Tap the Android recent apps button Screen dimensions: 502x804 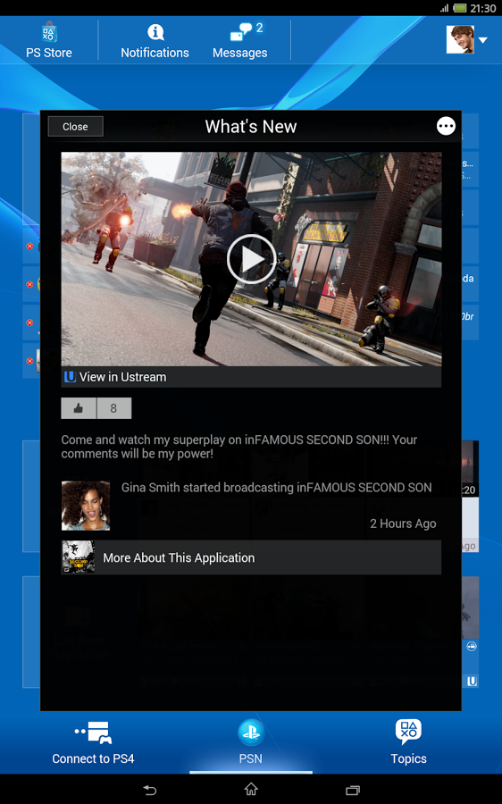[x=353, y=790]
